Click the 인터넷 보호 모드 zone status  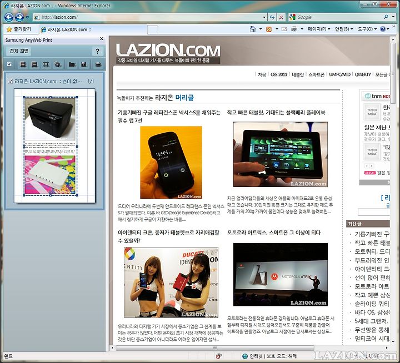pyautogui.click(x=269, y=356)
